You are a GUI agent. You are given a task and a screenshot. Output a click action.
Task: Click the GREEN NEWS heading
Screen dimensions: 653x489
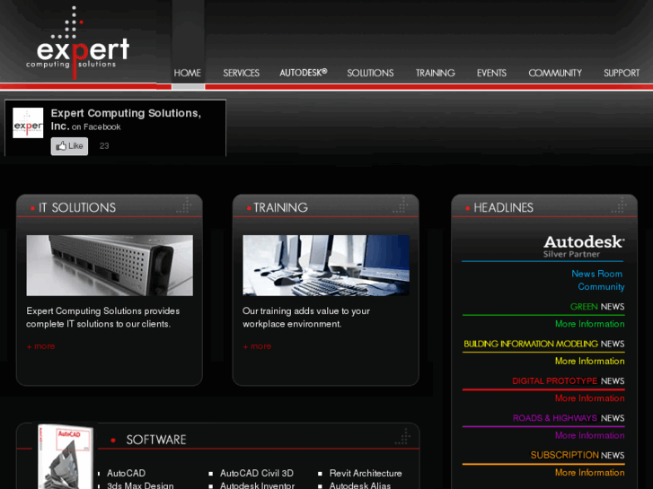[596, 307]
